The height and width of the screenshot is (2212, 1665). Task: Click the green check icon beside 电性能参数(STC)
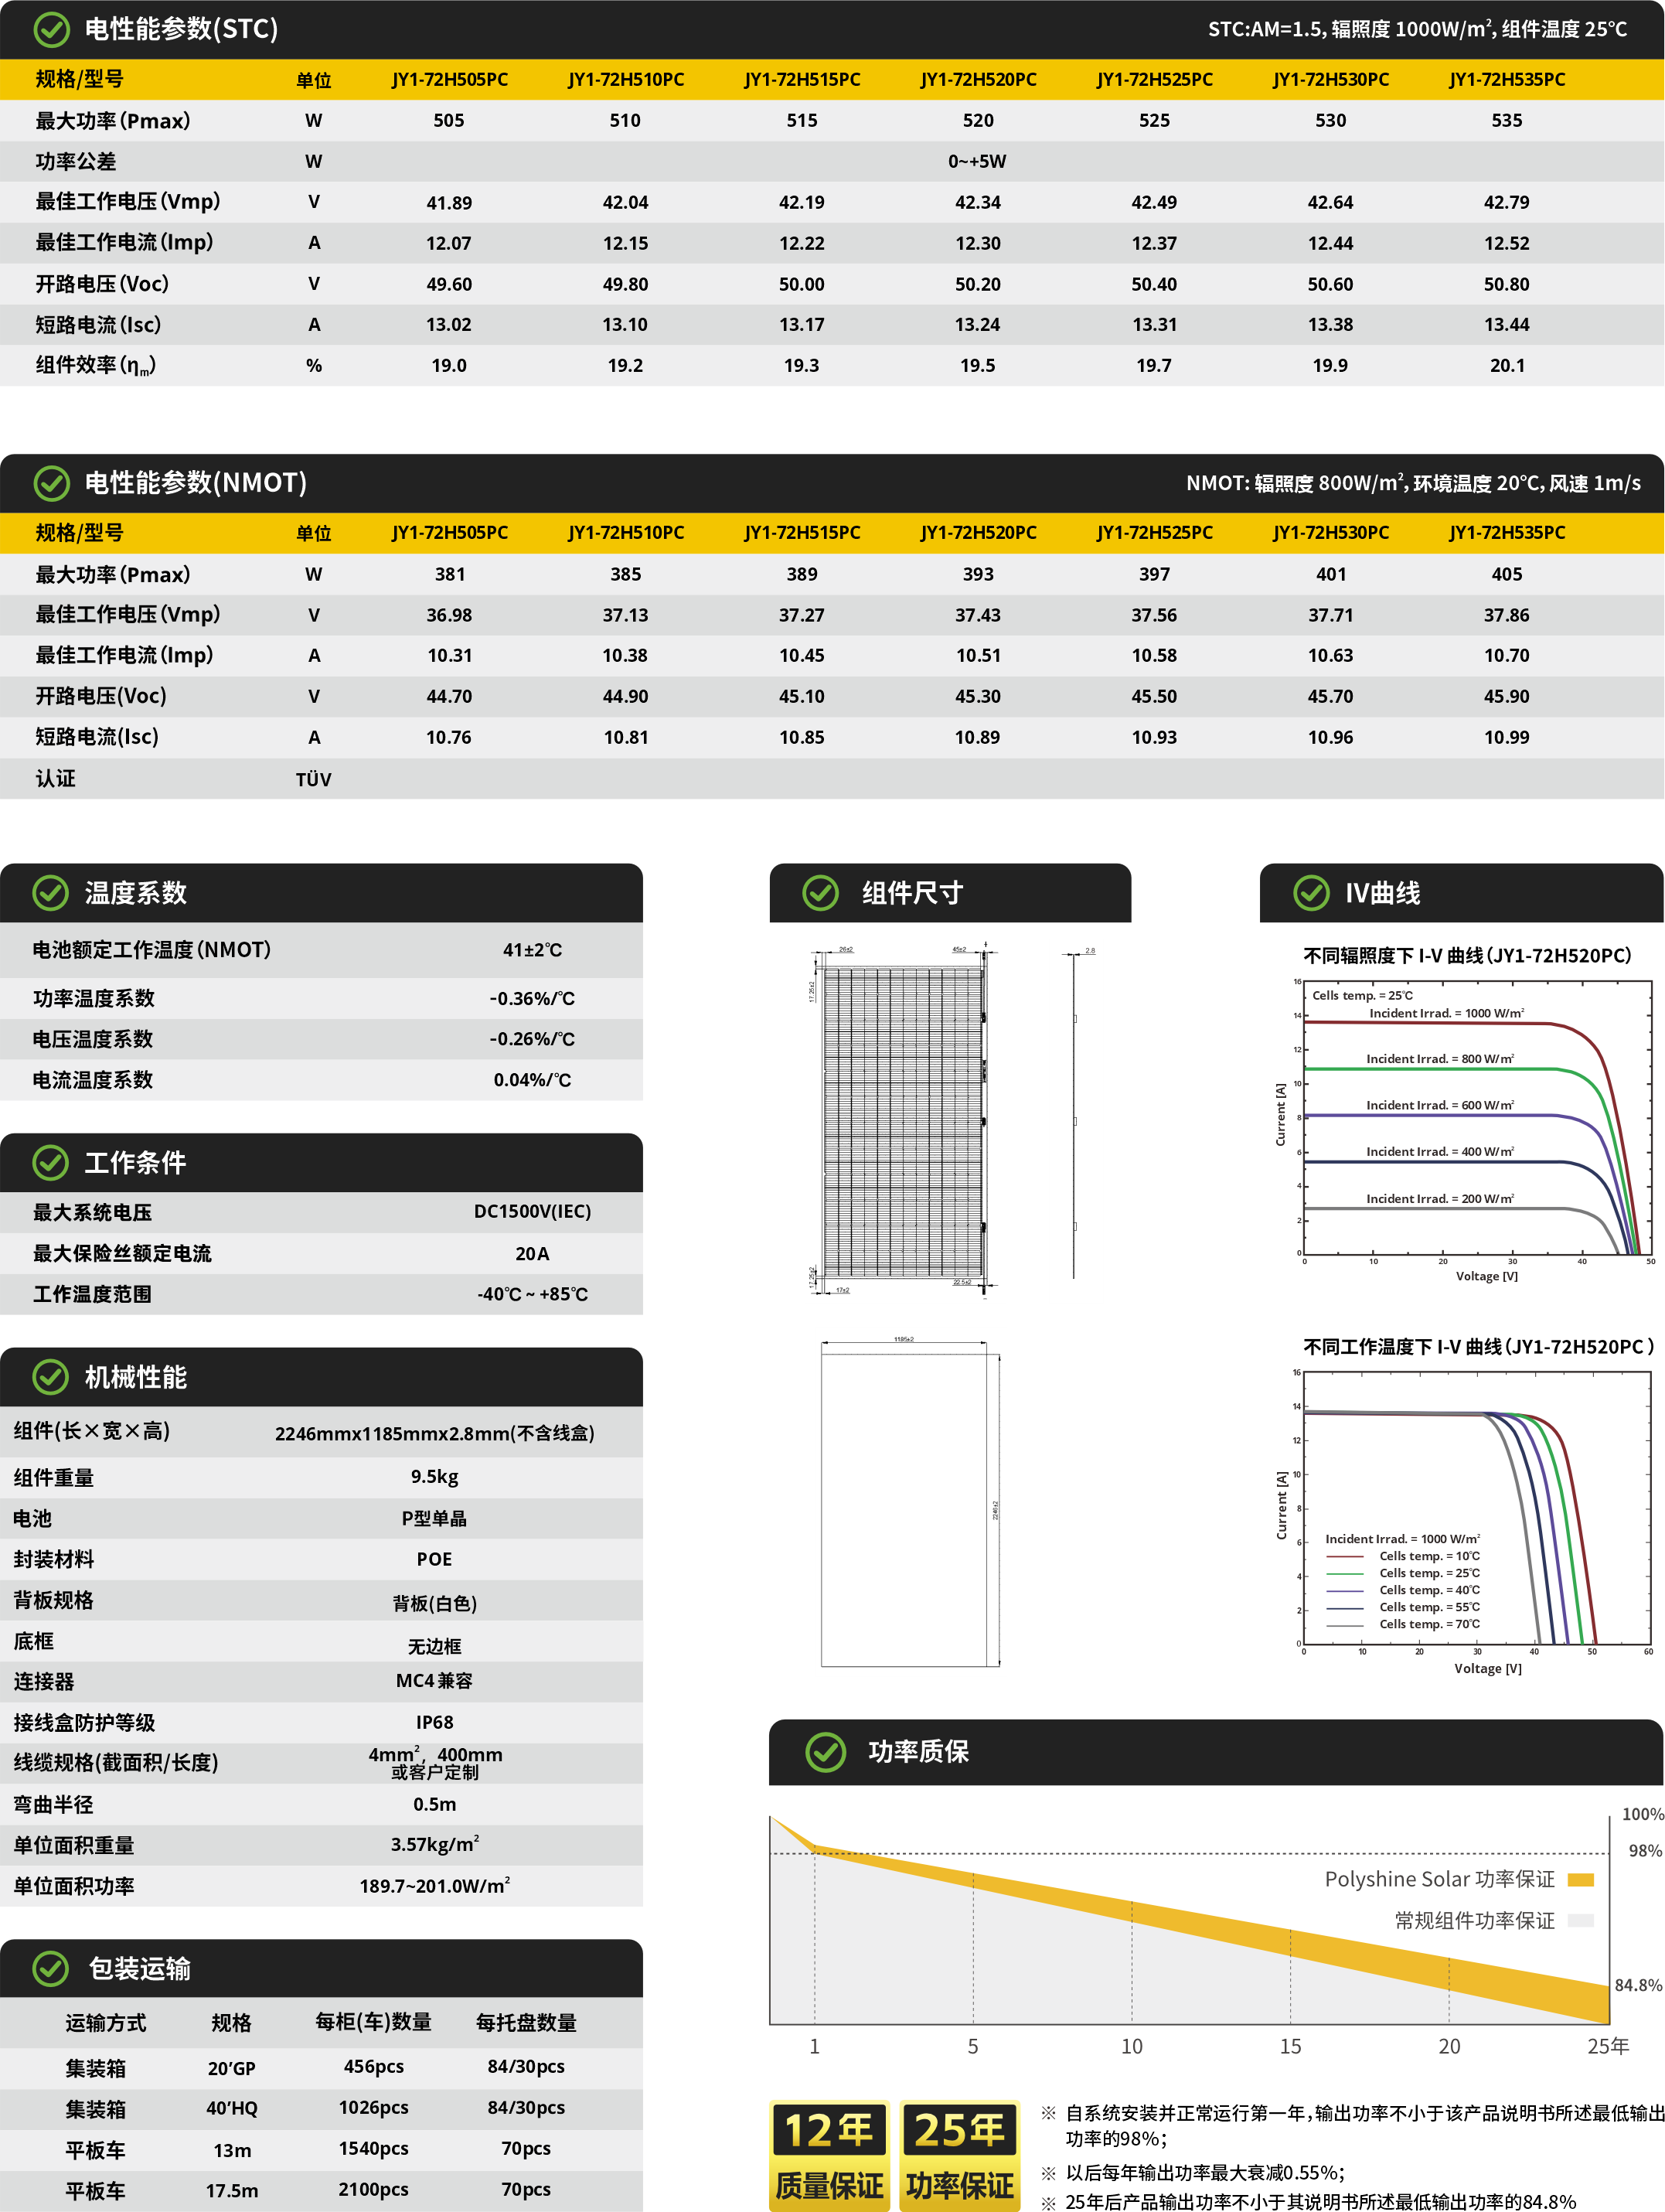(x=51, y=30)
